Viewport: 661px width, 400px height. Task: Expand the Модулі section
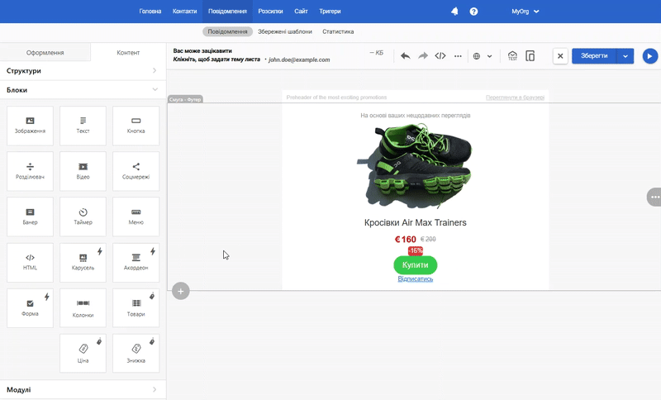click(x=83, y=389)
